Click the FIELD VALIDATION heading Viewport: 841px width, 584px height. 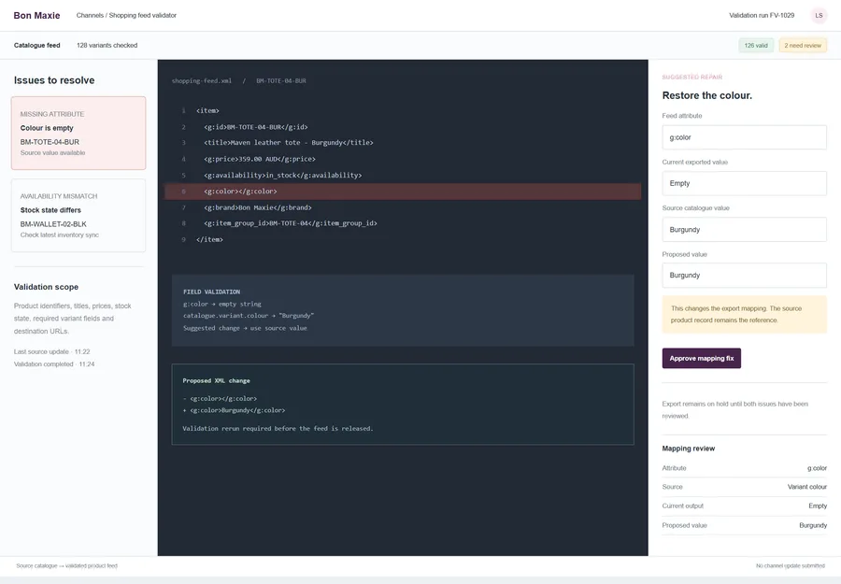click(212, 292)
